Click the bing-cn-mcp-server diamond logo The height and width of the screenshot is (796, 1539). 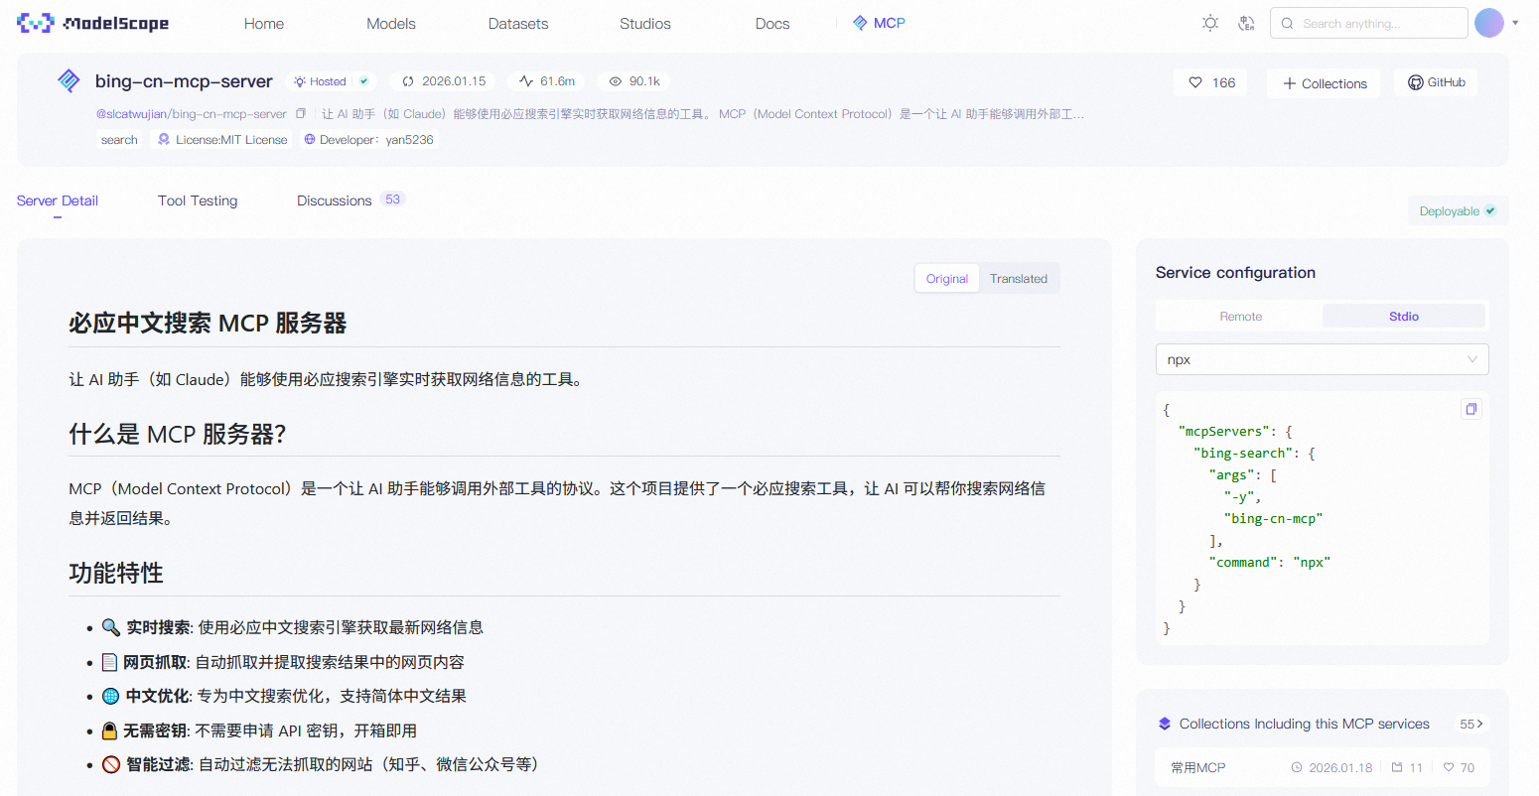point(69,81)
